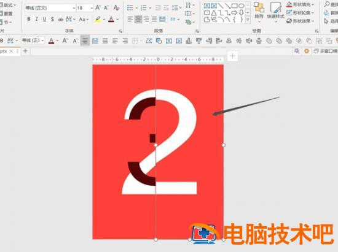Select the Oval shape in gallery

[242, 6]
